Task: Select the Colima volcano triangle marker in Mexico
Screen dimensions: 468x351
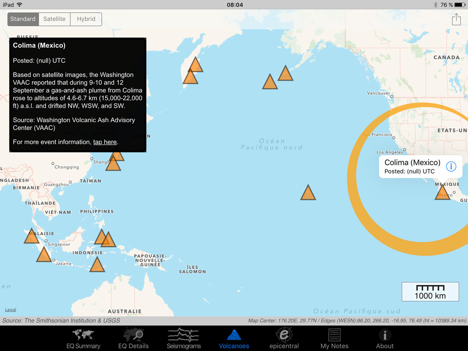Action: (x=443, y=192)
